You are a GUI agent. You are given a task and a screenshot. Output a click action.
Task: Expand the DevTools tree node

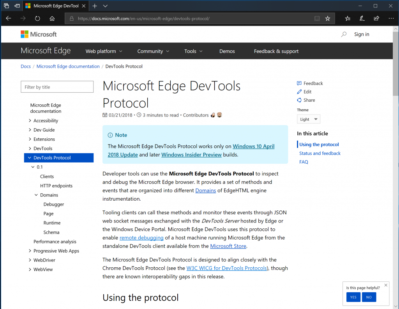30,148
